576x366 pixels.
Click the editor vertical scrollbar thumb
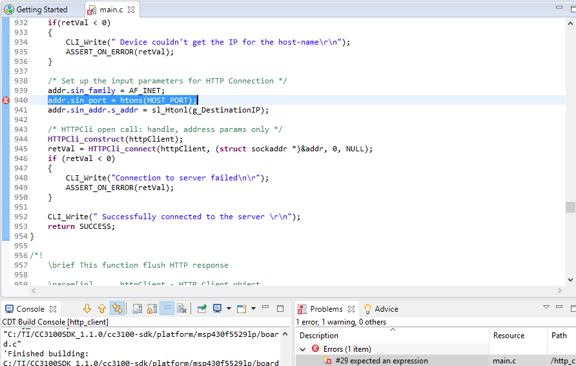click(x=570, y=207)
